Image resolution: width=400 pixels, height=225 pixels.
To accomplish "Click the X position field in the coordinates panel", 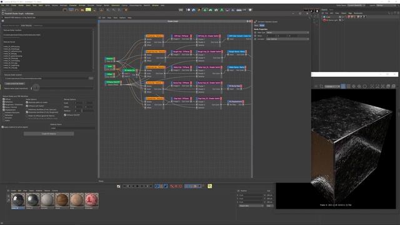I will click(x=251, y=195).
